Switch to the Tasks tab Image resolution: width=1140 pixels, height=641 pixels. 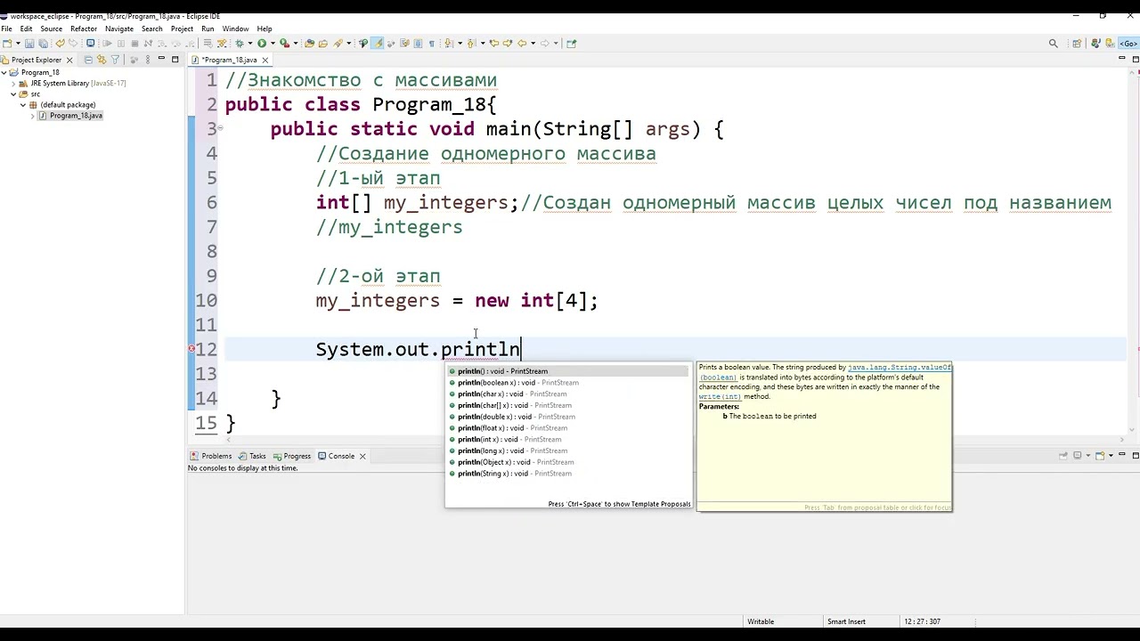[x=252, y=456]
